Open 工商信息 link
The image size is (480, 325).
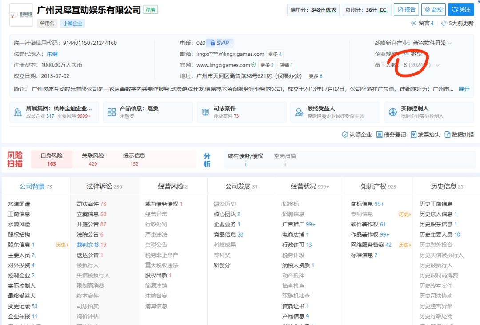pos(19,214)
